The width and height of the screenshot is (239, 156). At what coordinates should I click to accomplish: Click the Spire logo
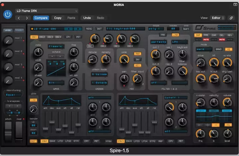205,28
